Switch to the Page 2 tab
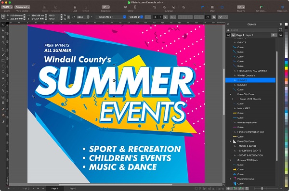The image size is (289, 191). point(73,189)
